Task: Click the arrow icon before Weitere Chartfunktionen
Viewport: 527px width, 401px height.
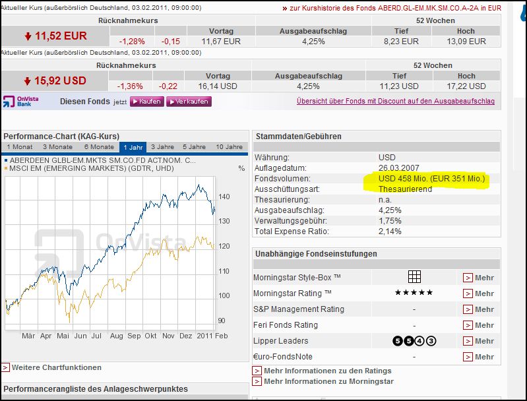Action: click(x=5, y=367)
